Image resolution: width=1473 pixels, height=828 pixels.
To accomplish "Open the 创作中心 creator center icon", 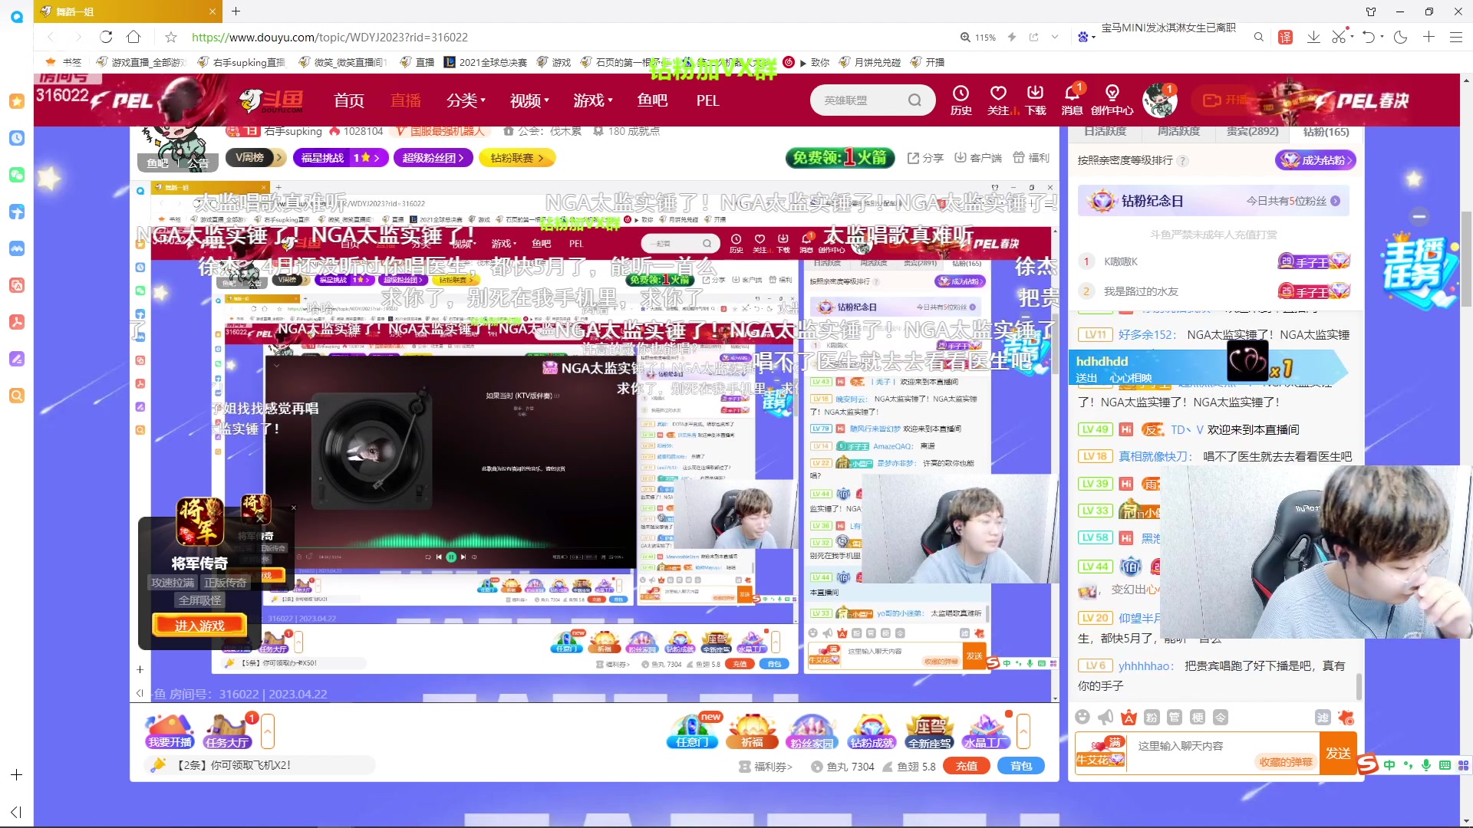I will (1112, 100).
